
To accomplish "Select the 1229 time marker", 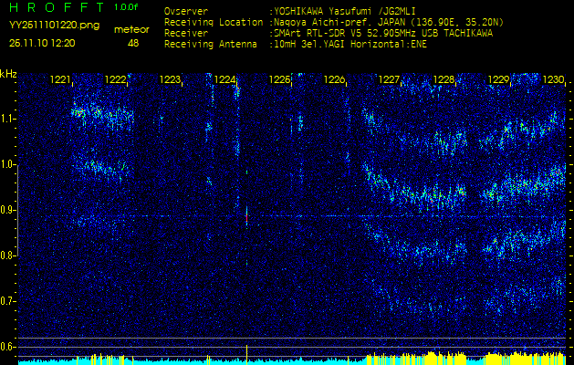I will tap(498, 80).
